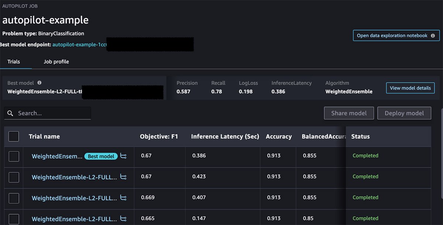Check the Best model trial row checkbox
Viewport: 443px width, 225px height.
point(14,156)
